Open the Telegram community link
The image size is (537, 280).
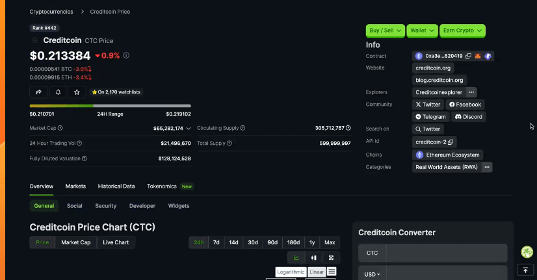431,117
